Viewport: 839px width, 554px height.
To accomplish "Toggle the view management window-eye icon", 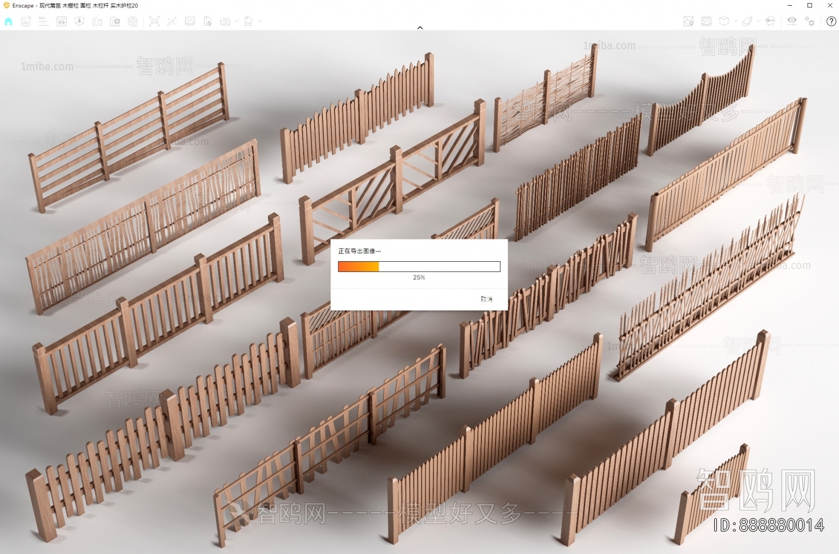I will [x=61, y=22].
